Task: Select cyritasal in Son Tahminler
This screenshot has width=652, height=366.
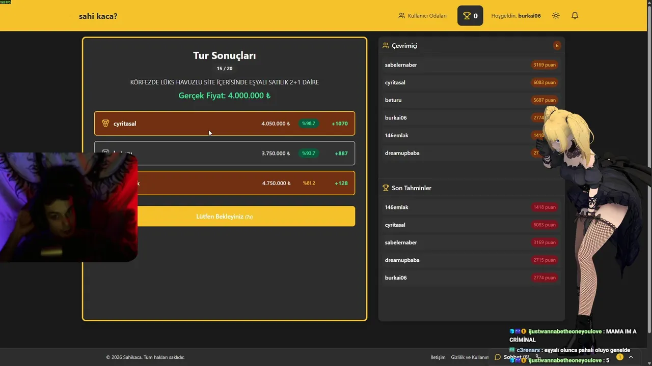Action: click(x=471, y=225)
